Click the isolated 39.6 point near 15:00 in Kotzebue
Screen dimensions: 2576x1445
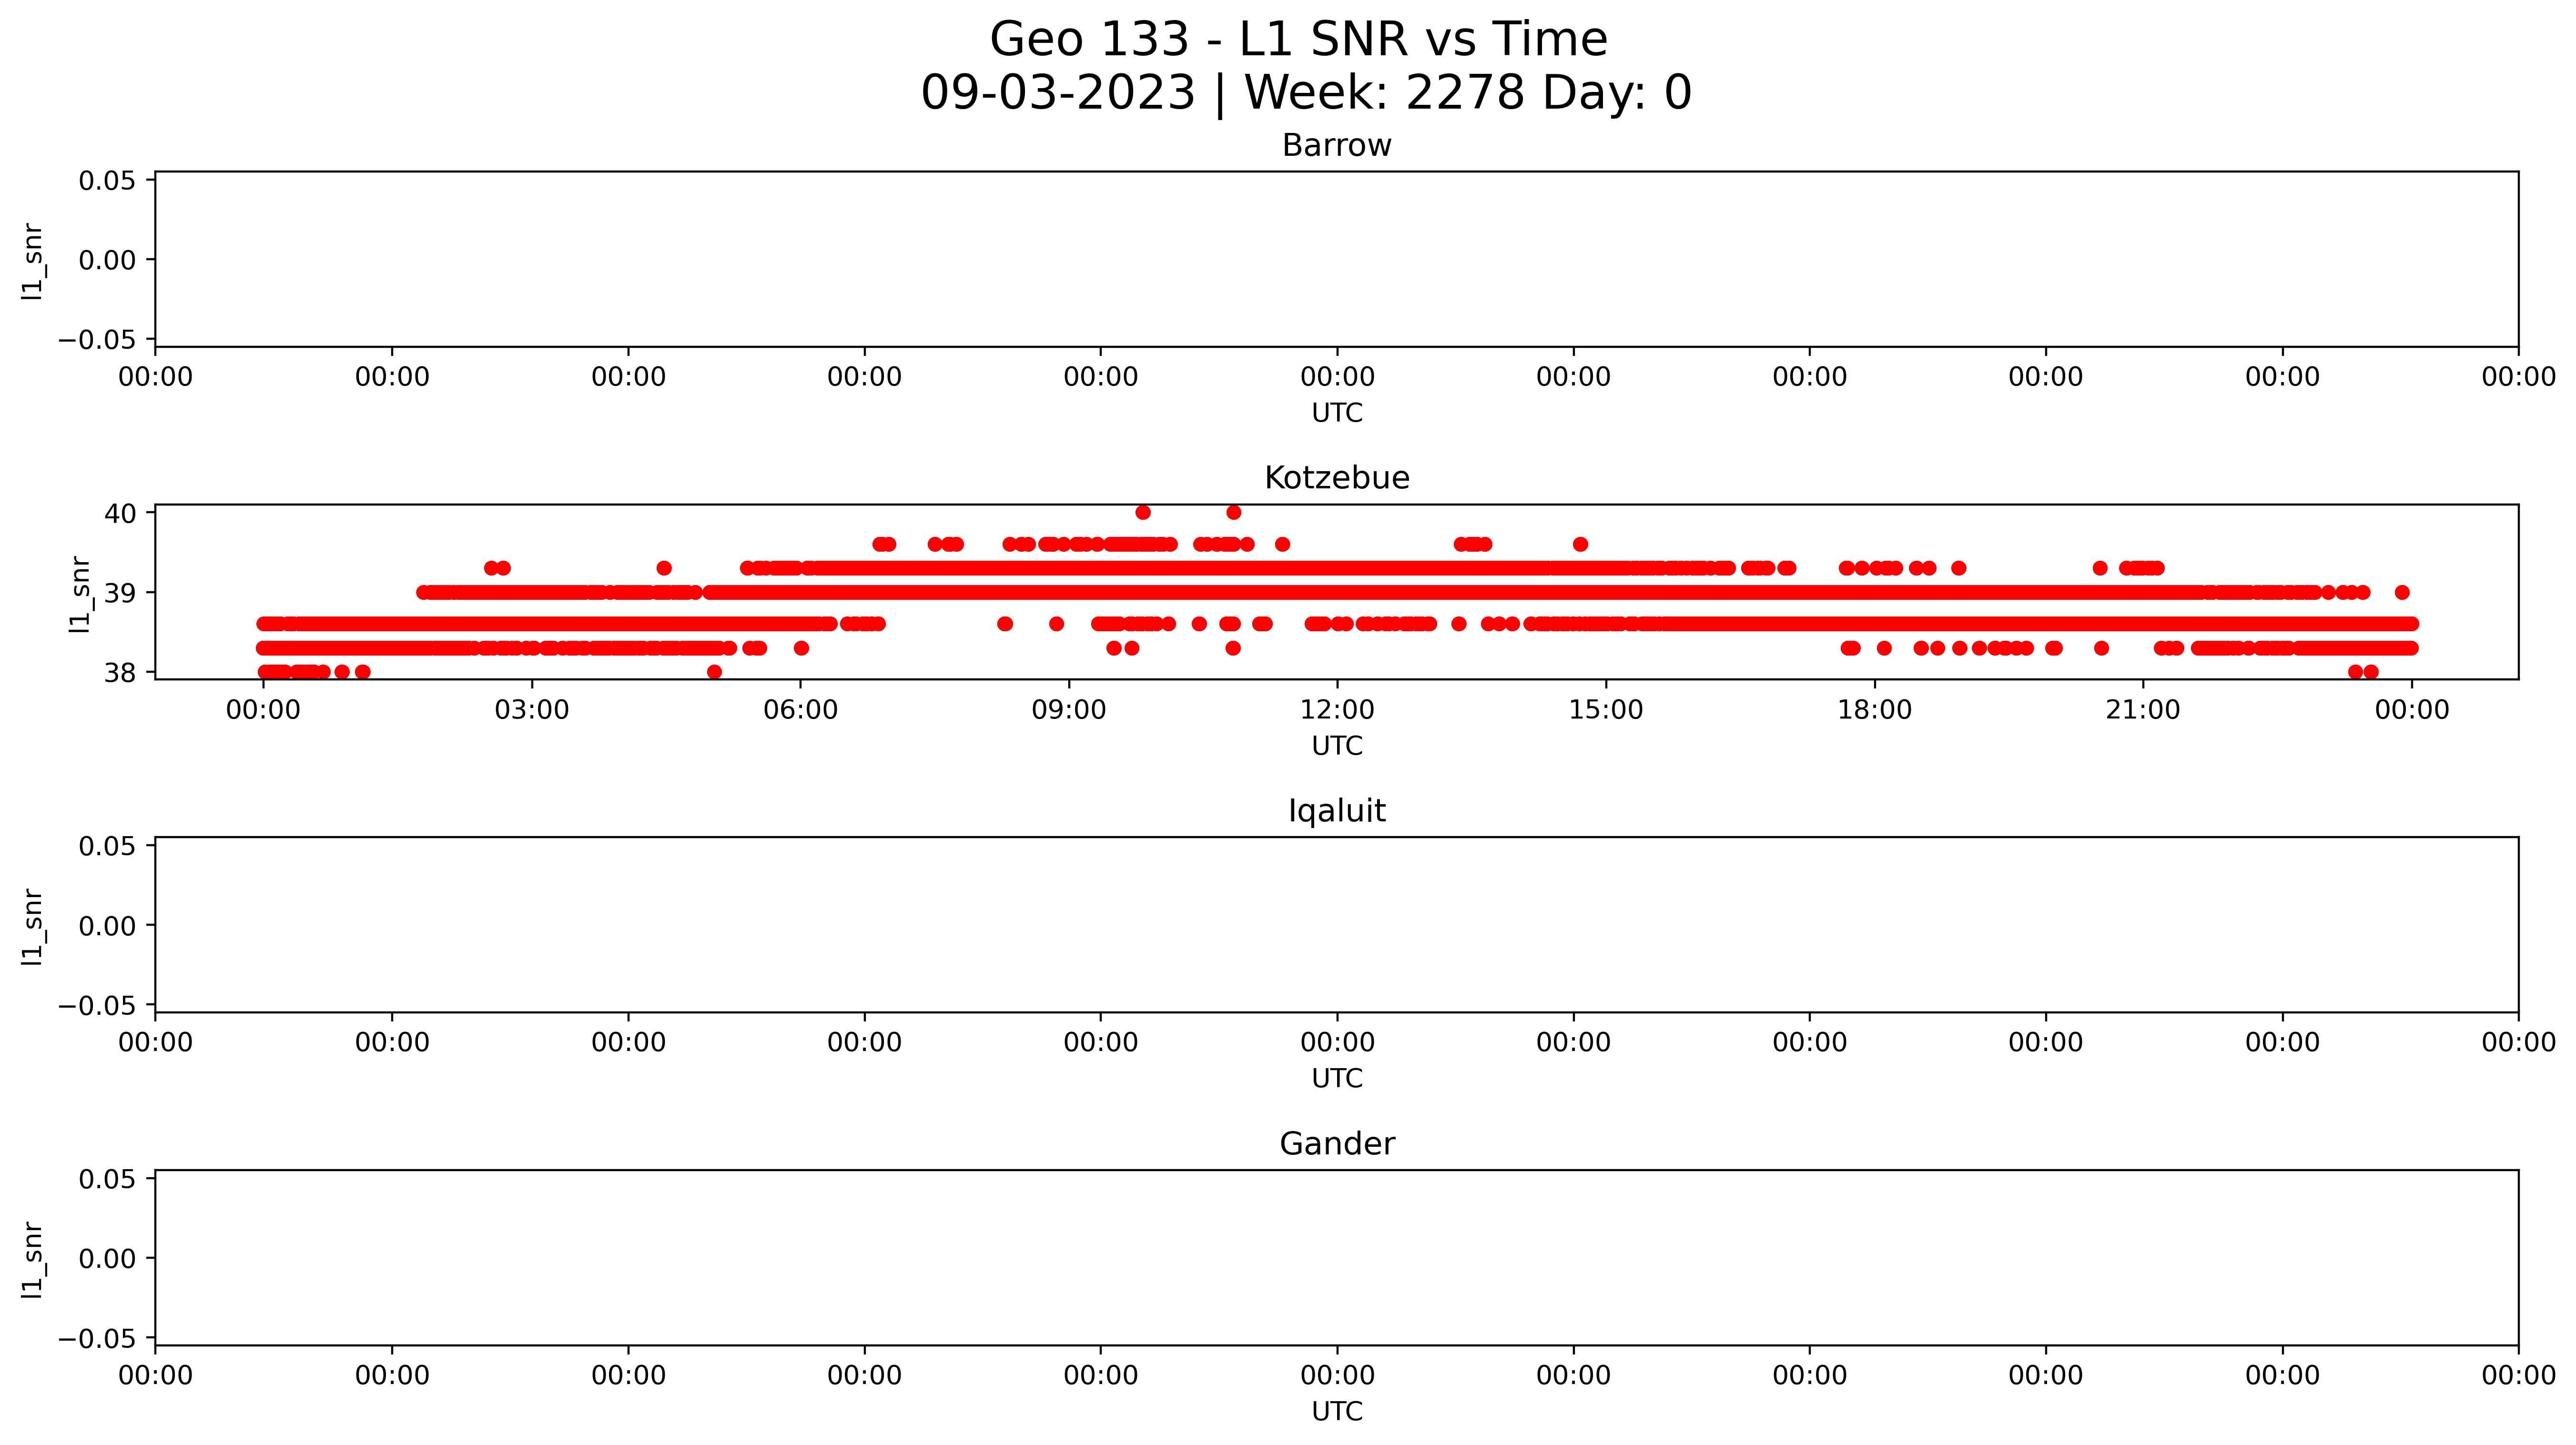1580,545
